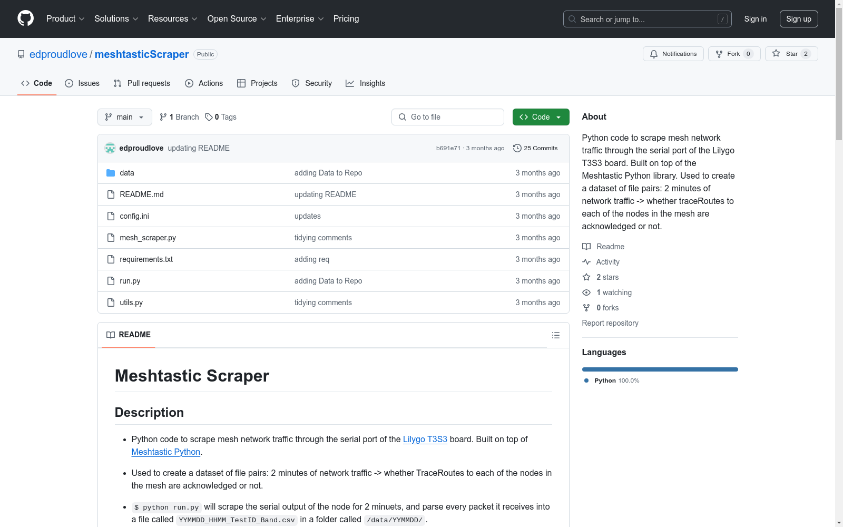Click the star icon beside 2 stars

(x=586, y=277)
